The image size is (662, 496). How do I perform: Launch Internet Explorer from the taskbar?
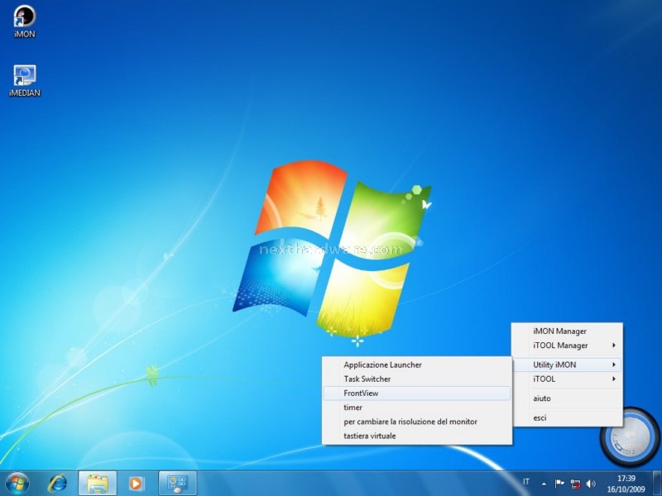pos(57,484)
